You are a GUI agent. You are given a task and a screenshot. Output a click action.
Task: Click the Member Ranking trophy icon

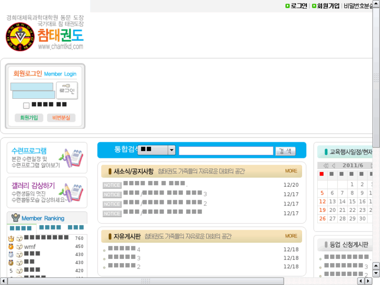point(16,218)
